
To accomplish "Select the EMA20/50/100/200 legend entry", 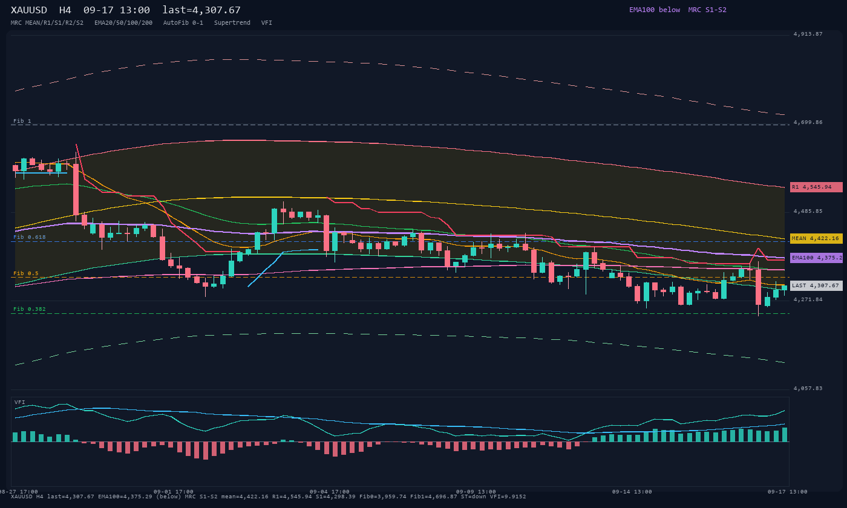I will click(x=123, y=23).
